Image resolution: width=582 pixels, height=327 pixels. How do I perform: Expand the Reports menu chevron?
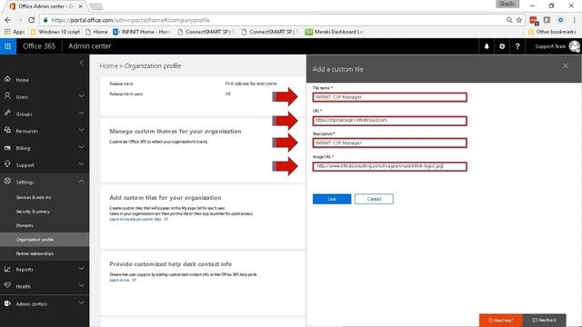click(x=81, y=269)
